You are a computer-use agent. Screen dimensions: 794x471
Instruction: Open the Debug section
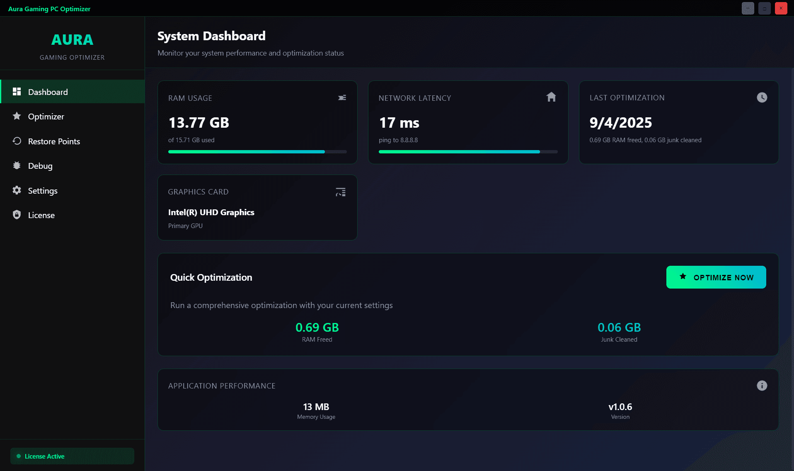(40, 166)
